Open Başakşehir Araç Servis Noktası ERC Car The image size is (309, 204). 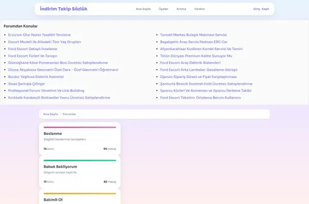click(194, 42)
